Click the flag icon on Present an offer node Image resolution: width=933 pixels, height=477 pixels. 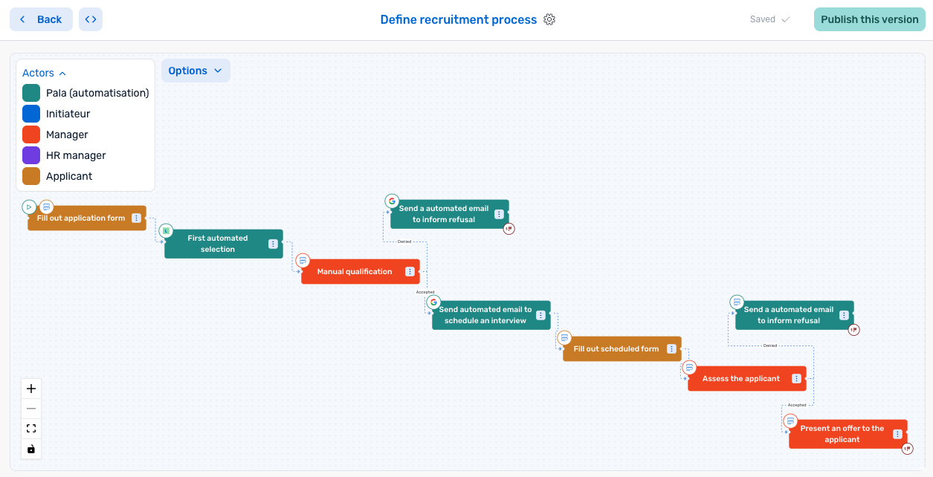(908, 449)
